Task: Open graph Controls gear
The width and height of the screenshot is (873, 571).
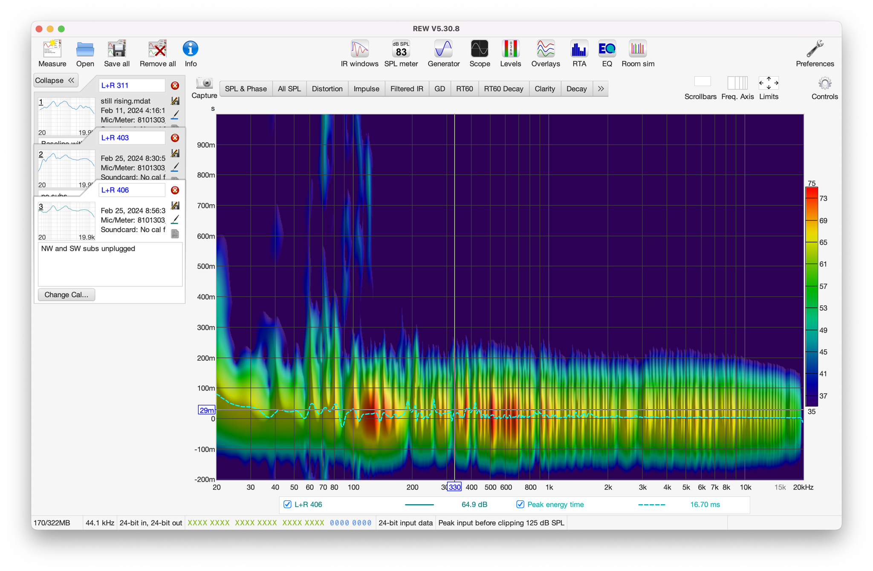Action: click(x=824, y=88)
